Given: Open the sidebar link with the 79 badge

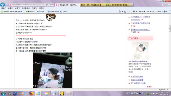Looking at the screenshot, I should click(140, 31).
